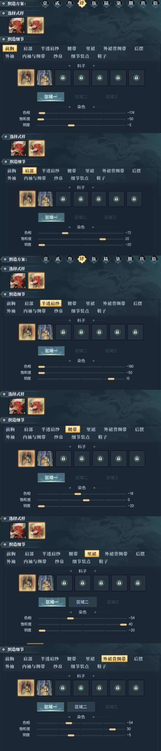The width and height of the screenshot is (161, 751).
Task: Select 区域一 above the hue value -174
Action: 51,96
